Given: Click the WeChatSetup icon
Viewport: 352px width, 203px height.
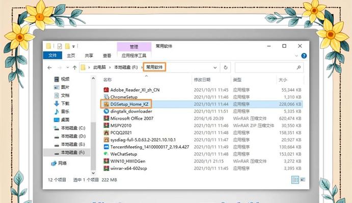Looking at the screenshot, I should [106, 154].
